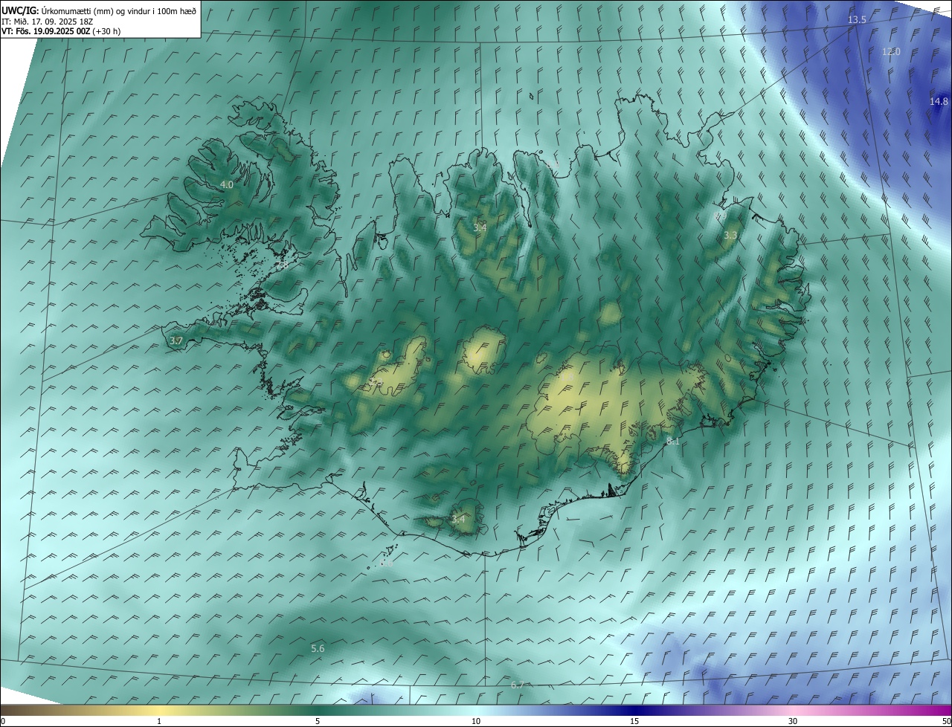This screenshot has height=727, width=952.
Task: Click the 12.0 value label on the map
Action: [x=891, y=52]
